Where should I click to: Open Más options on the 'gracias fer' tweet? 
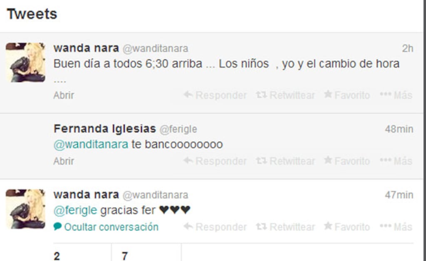[x=396, y=227]
